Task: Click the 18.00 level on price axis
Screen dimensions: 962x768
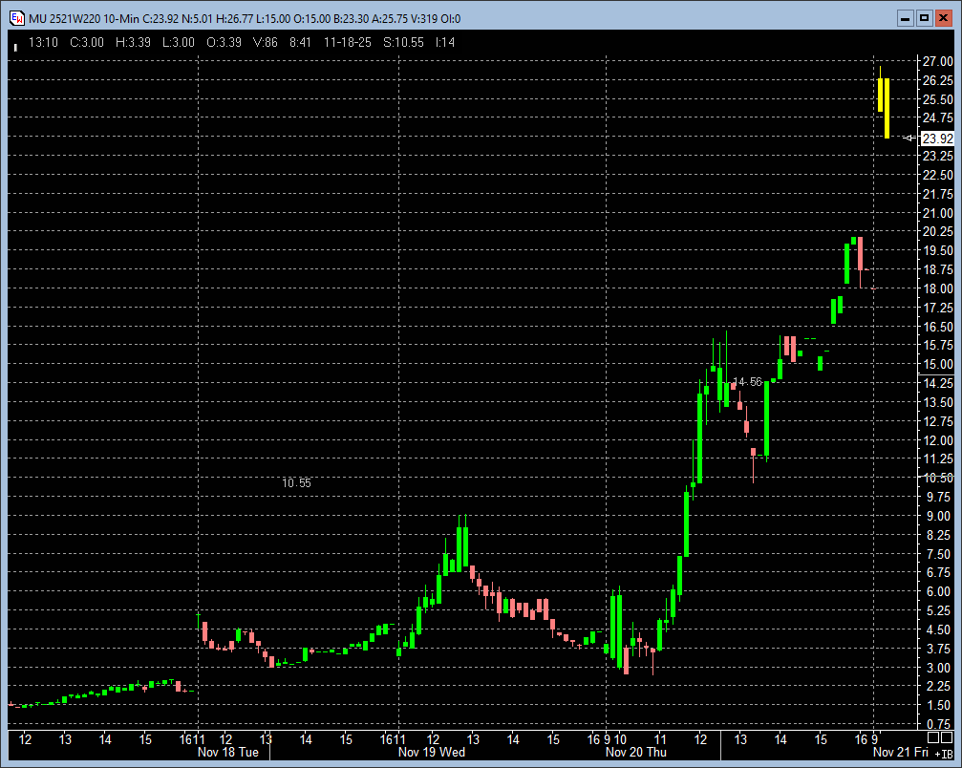Action: pos(937,288)
